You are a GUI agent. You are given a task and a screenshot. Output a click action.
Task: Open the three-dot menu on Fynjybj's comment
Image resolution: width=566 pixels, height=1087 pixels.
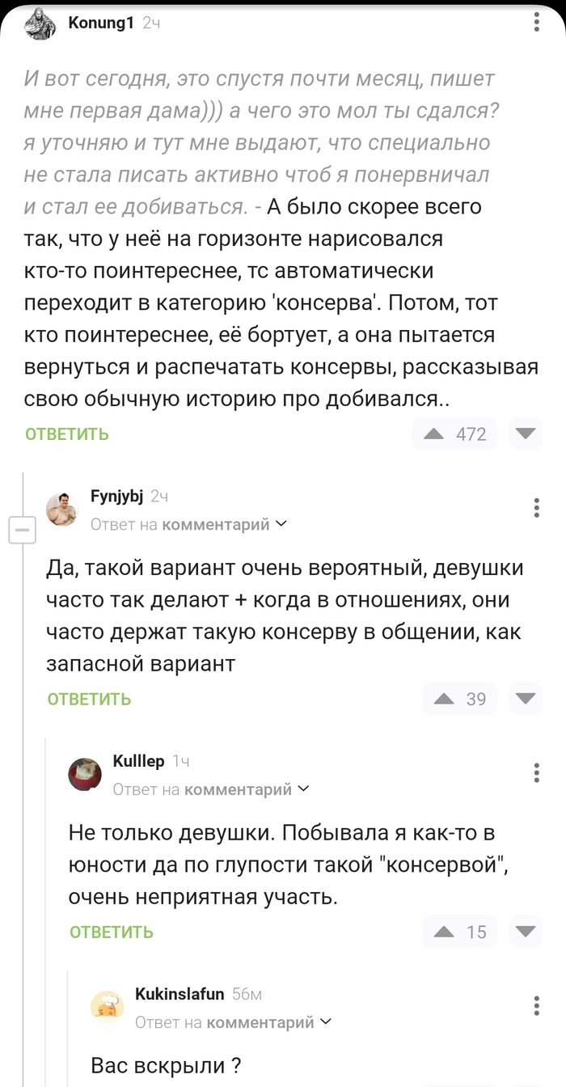pos(535,505)
